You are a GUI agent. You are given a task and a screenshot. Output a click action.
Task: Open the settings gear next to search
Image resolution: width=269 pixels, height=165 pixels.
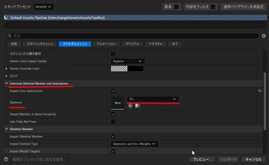pyautogui.click(x=264, y=36)
